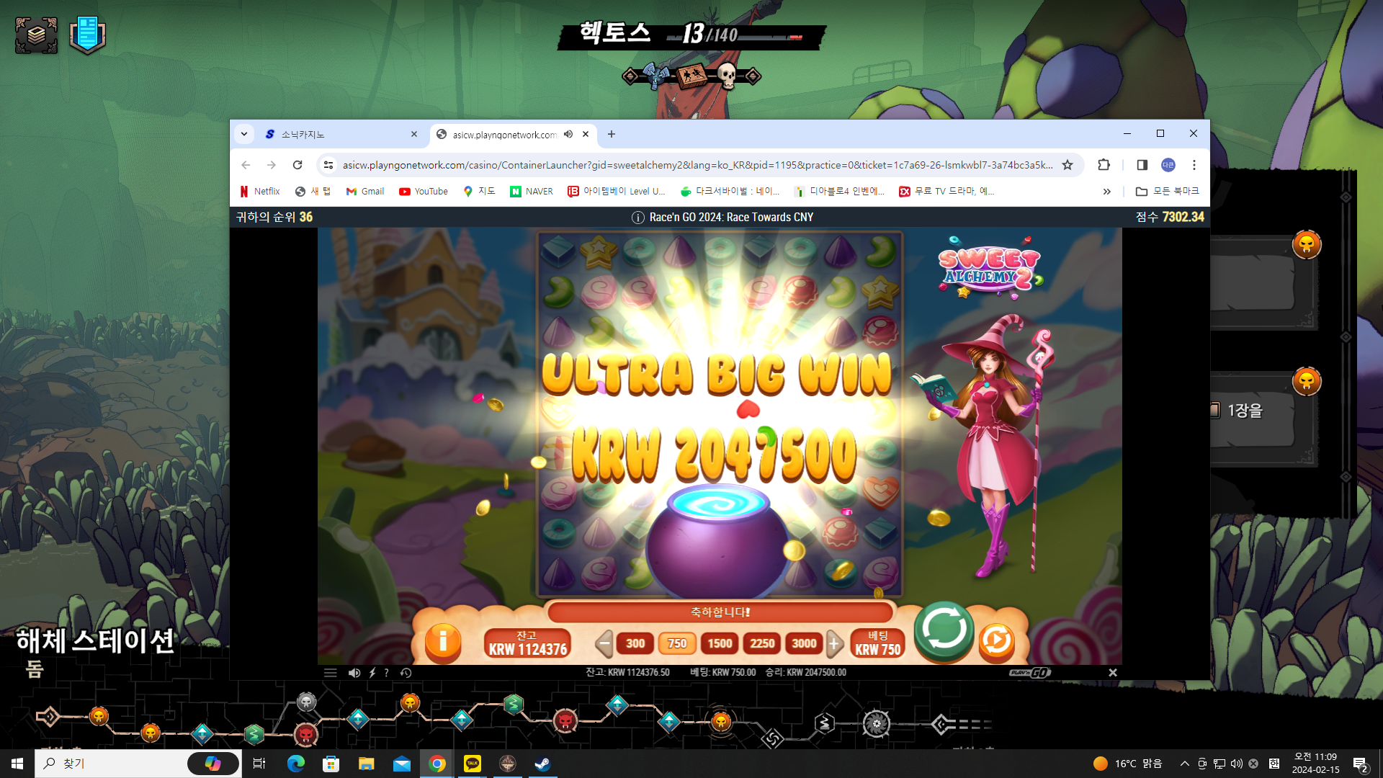Mute the game sound via speaker icon
This screenshot has width=1383, height=778.
354,673
